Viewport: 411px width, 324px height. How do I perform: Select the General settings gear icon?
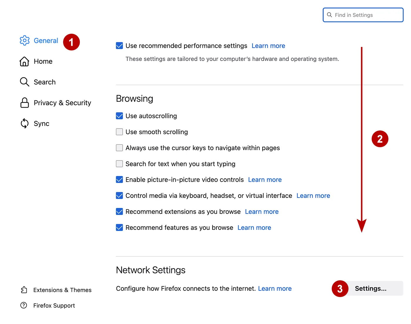coord(25,40)
